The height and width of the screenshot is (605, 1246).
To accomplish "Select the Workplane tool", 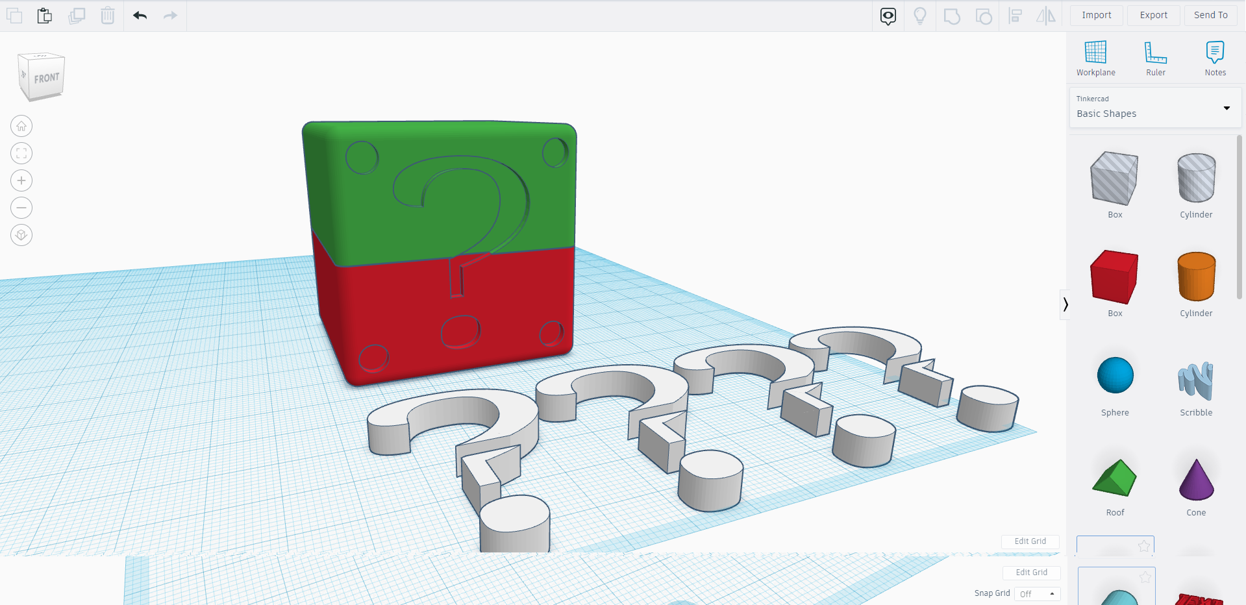I will coord(1096,58).
